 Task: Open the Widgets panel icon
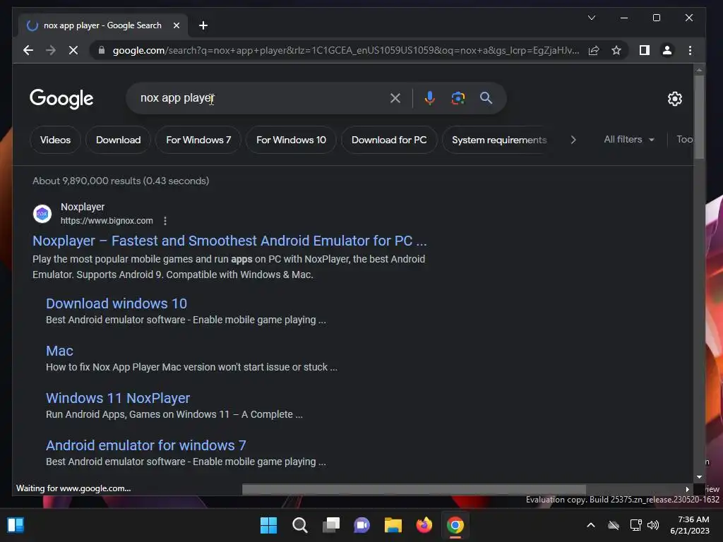tap(16, 525)
